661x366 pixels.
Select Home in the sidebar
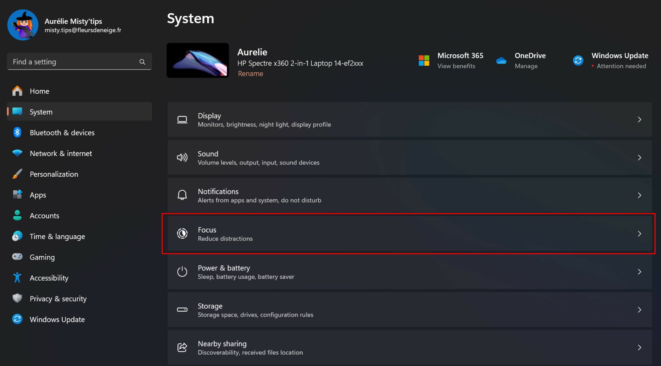pos(39,91)
